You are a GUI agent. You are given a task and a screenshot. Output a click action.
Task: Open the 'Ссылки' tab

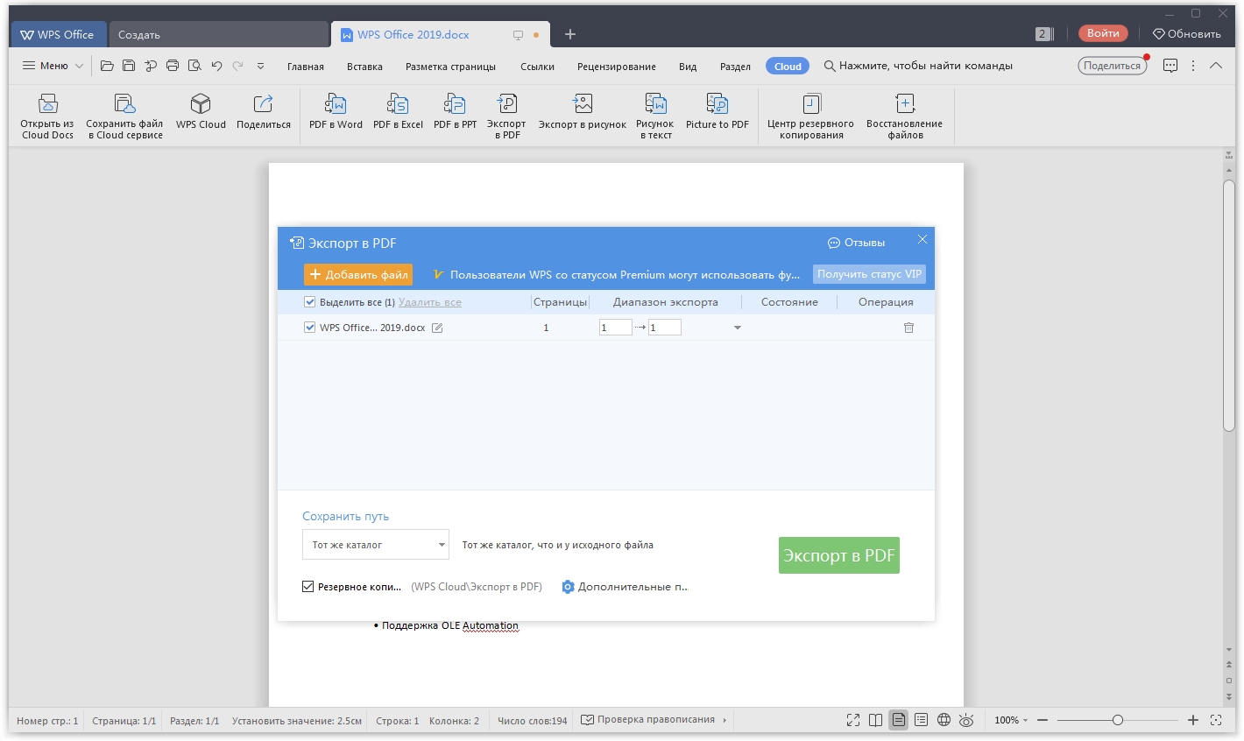tap(537, 67)
